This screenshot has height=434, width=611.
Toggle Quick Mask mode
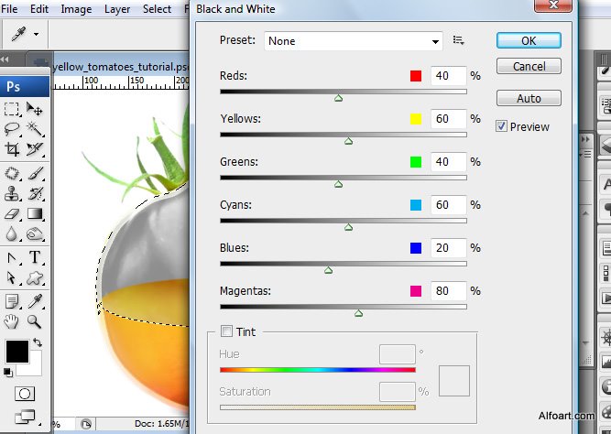(24, 393)
